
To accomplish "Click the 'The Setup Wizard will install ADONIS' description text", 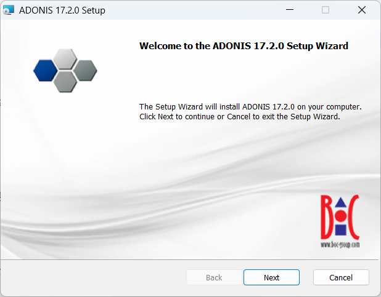I will [250, 111].
